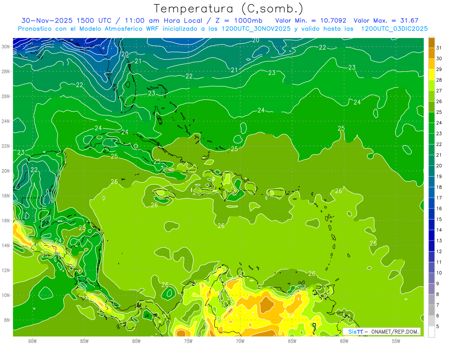Viewport: 449px width, 346px height.
Task: Click the yellow colorbar swatch between 28 and 29
Action: point(431,75)
